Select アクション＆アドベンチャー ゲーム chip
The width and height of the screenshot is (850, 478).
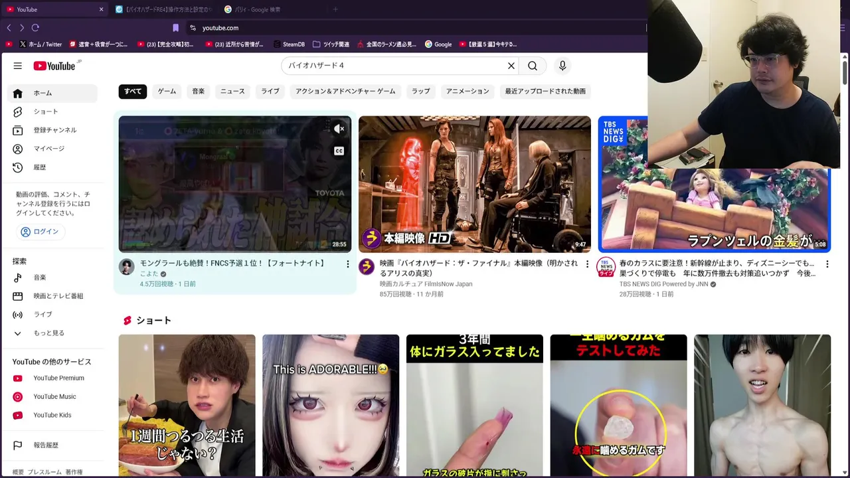(345, 91)
